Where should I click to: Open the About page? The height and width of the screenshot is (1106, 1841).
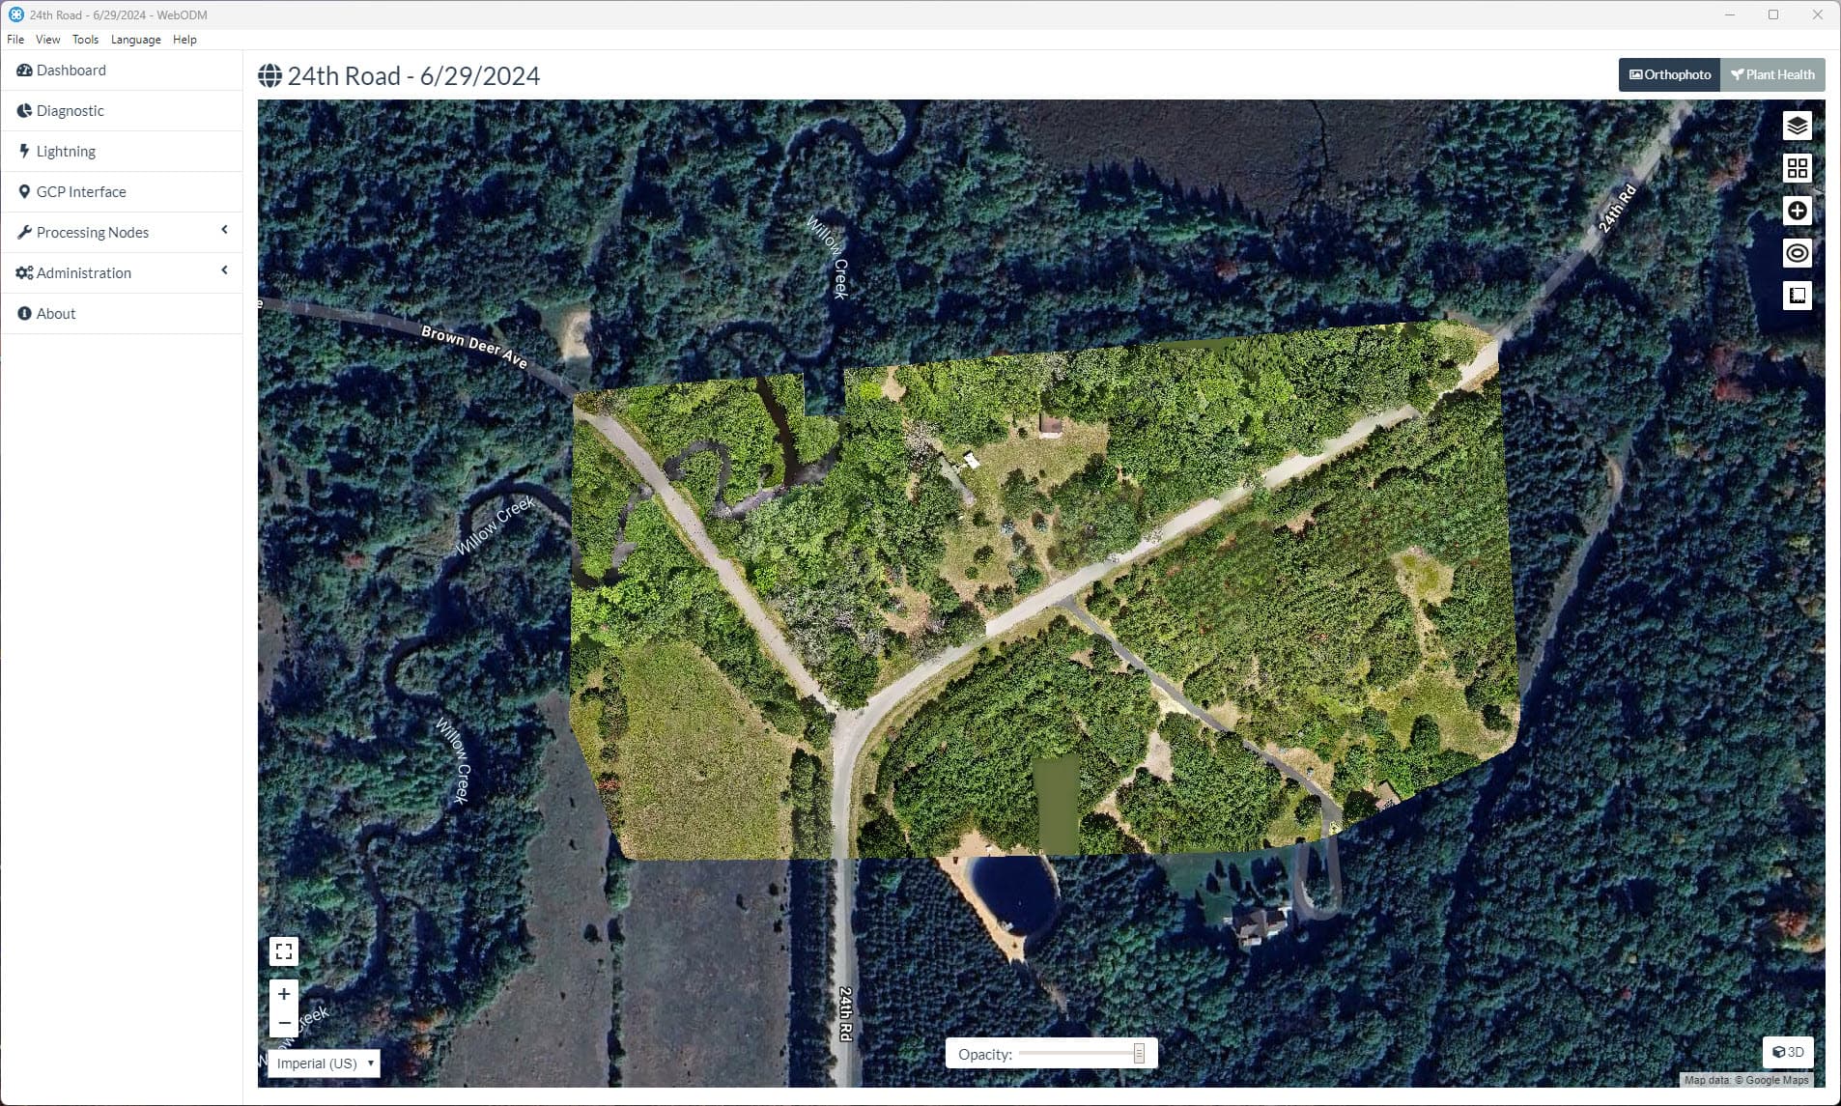(x=54, y=313)
